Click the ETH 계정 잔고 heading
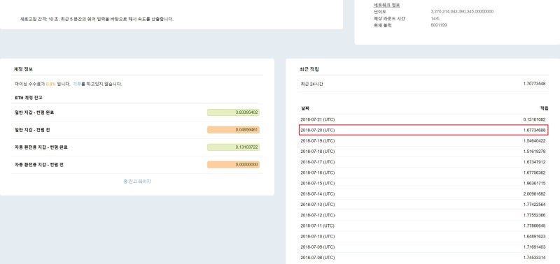Viewport: 560px width, 264px height. pyautogui.click(x=29, y=98)
